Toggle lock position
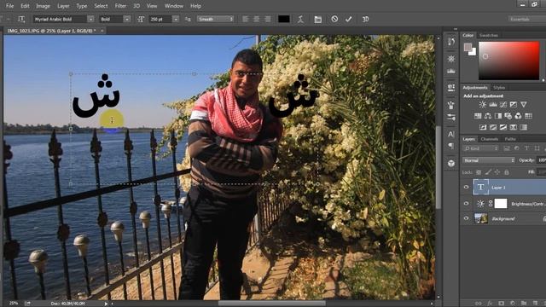This screenshot has height=307, width=546. coord(497,172)
